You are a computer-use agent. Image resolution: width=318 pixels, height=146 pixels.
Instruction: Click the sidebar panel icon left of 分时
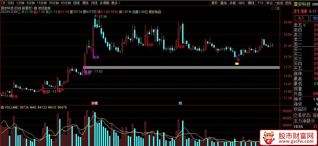pyautogui.click(x=3, y=3)
